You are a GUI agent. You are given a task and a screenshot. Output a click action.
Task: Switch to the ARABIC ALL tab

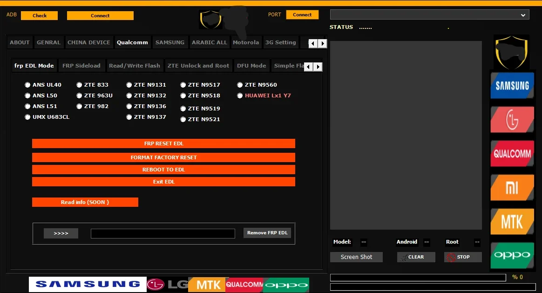pyautogui.click(x=210, y=42)
